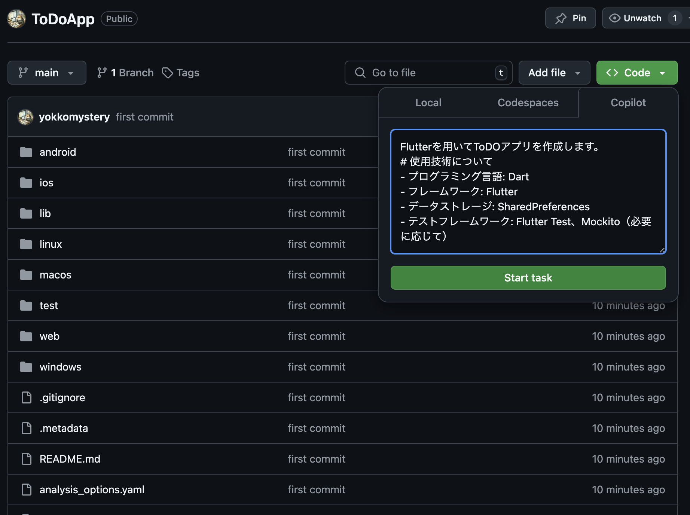690x515 pixels.
Task: Click the analysis_options.yaml file icon
Action: [27, 490]
